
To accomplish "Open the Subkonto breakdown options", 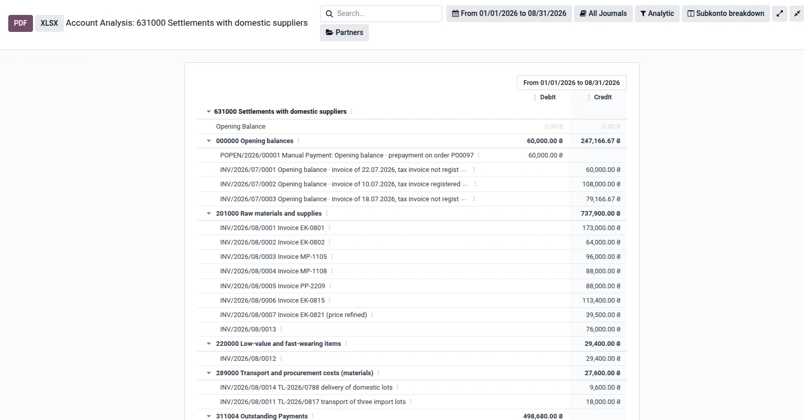I will (x=726, y=13).
